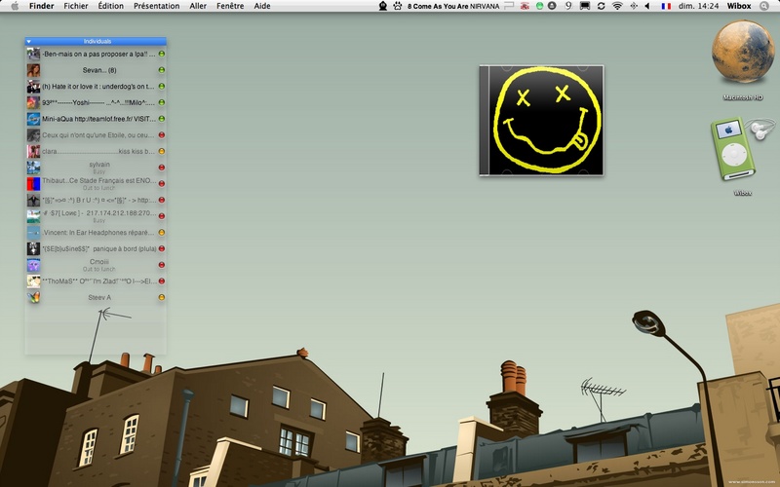Select contact Steev A
The image size is (780, 487).
pos(96,297)
